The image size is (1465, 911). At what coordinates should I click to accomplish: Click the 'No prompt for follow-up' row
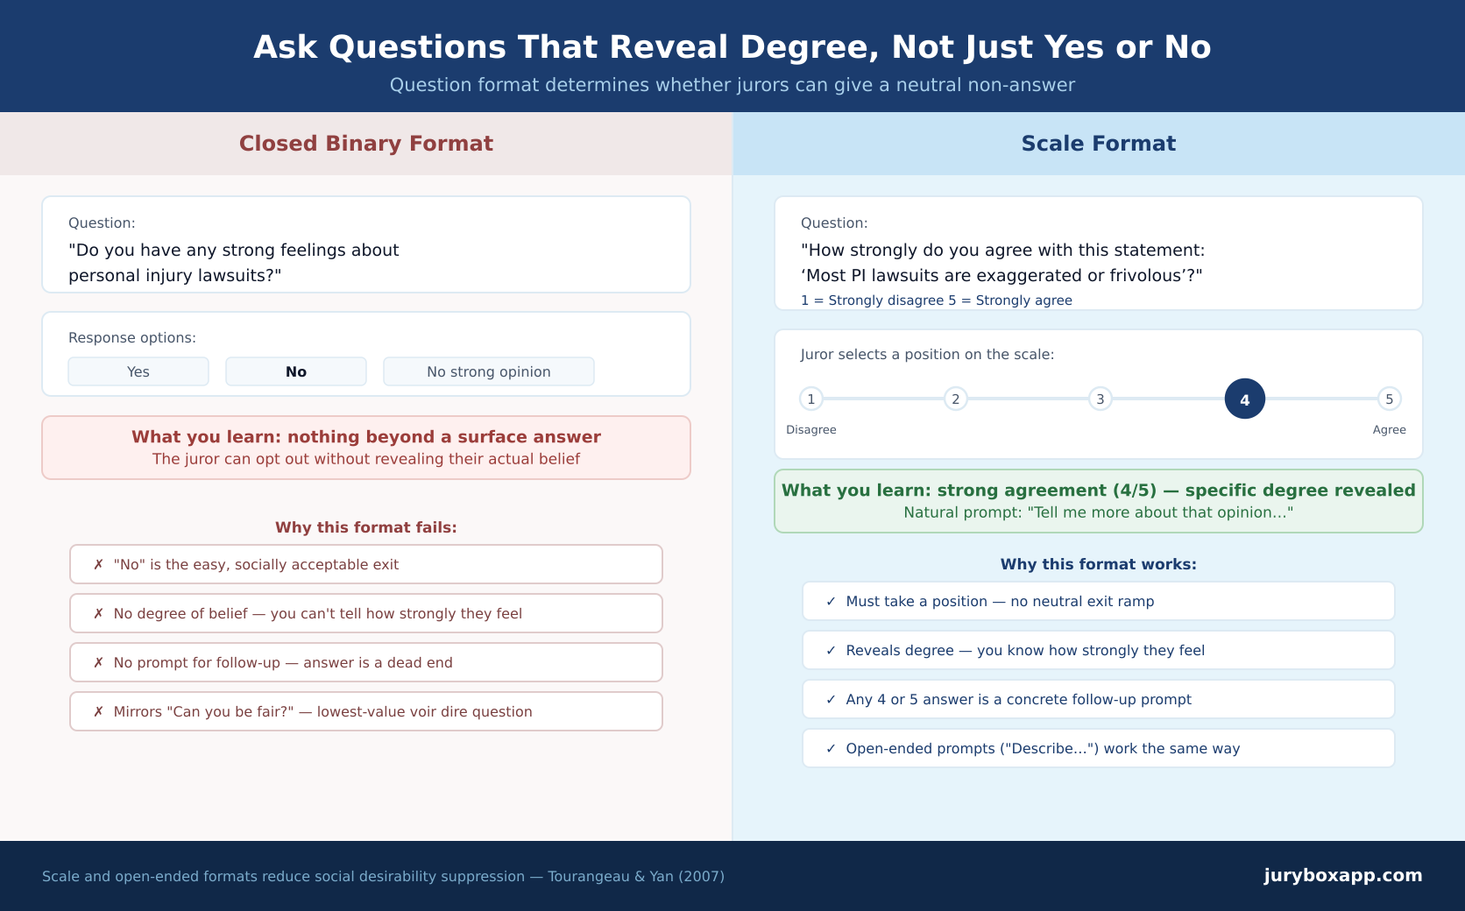pyautogui.click(x=366, y=662)
